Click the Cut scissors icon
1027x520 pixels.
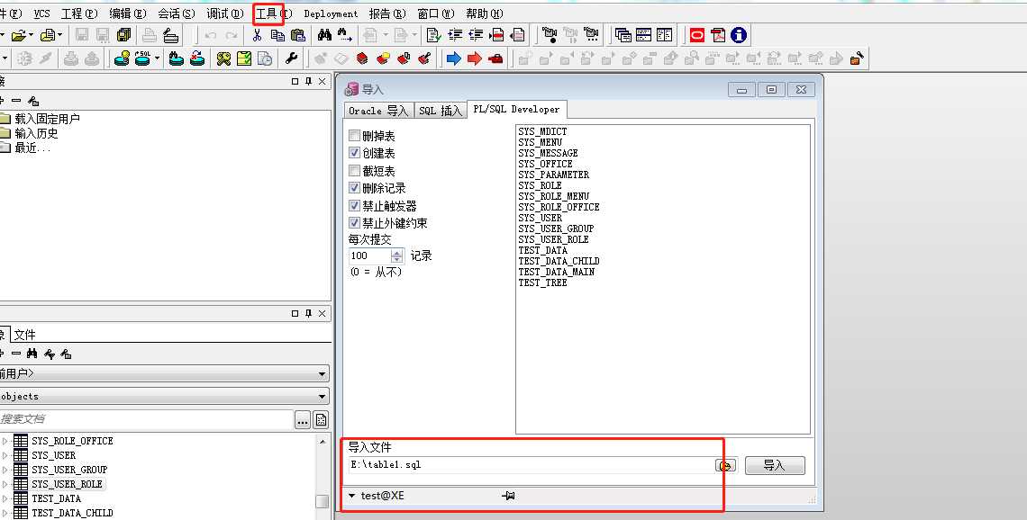[x=258, y=35]
